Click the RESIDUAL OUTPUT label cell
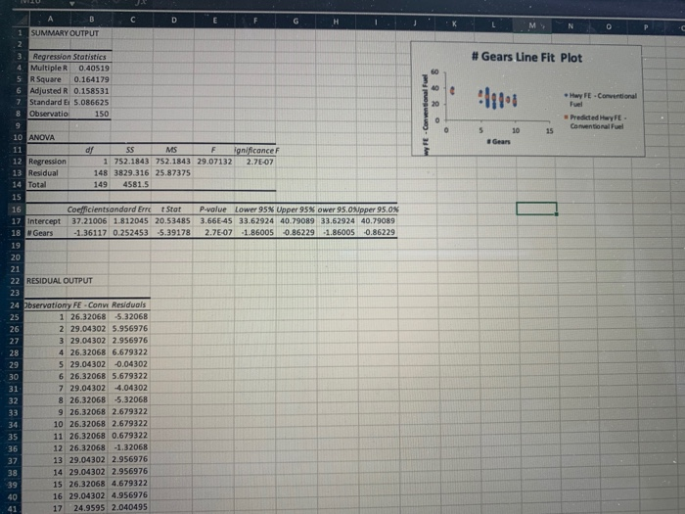Viewport: 685px width, 514px height. coord(60,281)
